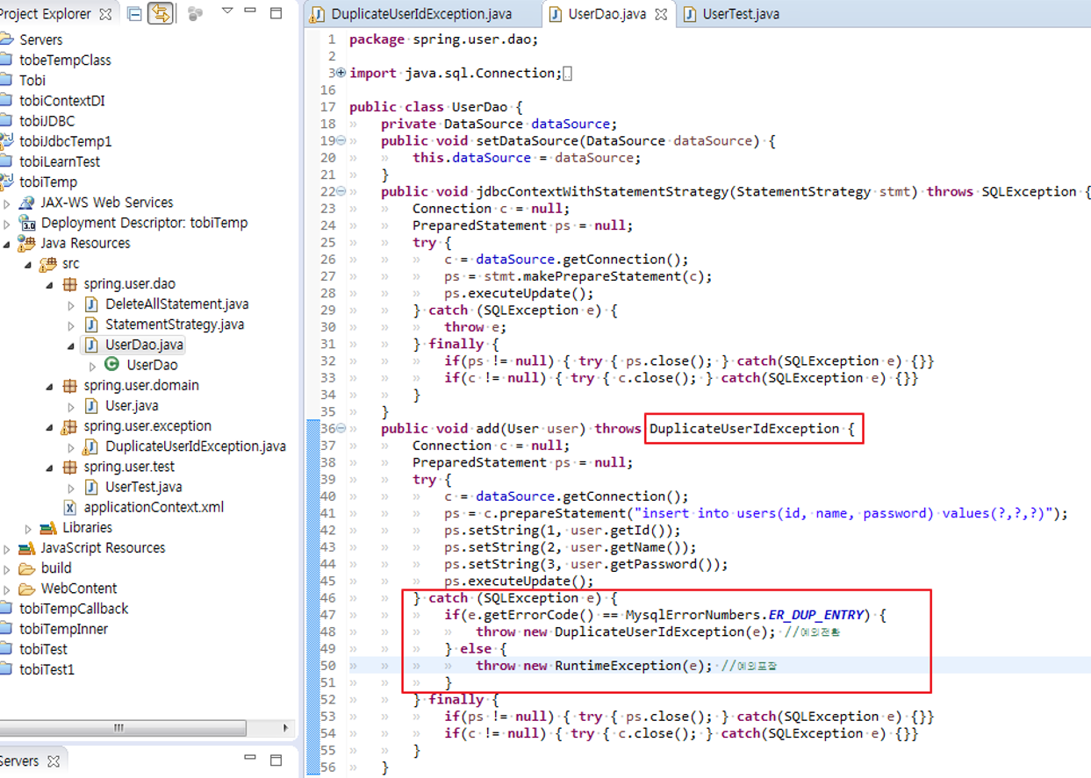Select the UserDao.java editor tab
Image resolution: width=1091 pixels, height=778 pixels.
[607, 14]
